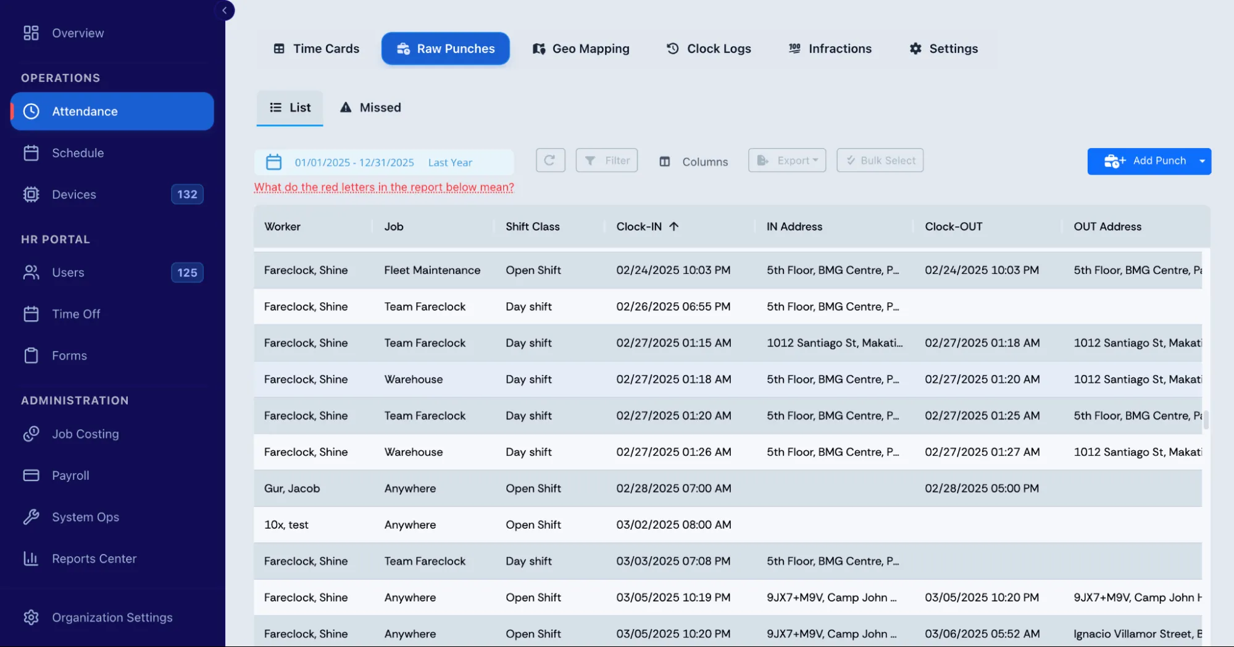Viewport: 1234px width, 647px height.
Task: Open the red letters explanation link
Action: click(384, 187)
